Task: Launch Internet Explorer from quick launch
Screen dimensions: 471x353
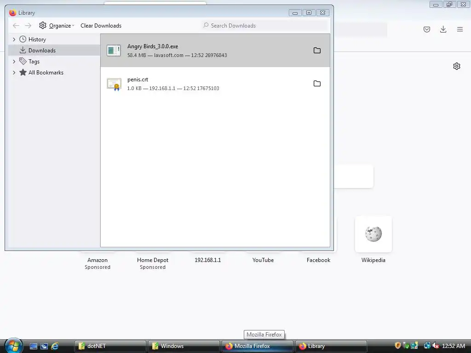Action: click(55, 346)
